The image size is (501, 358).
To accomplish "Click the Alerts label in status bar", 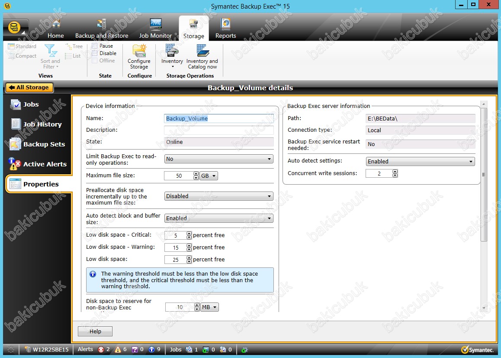I will click(x=85, y=349).
